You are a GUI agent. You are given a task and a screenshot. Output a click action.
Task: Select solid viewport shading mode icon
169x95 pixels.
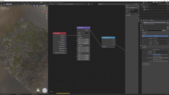click(43, 6)
